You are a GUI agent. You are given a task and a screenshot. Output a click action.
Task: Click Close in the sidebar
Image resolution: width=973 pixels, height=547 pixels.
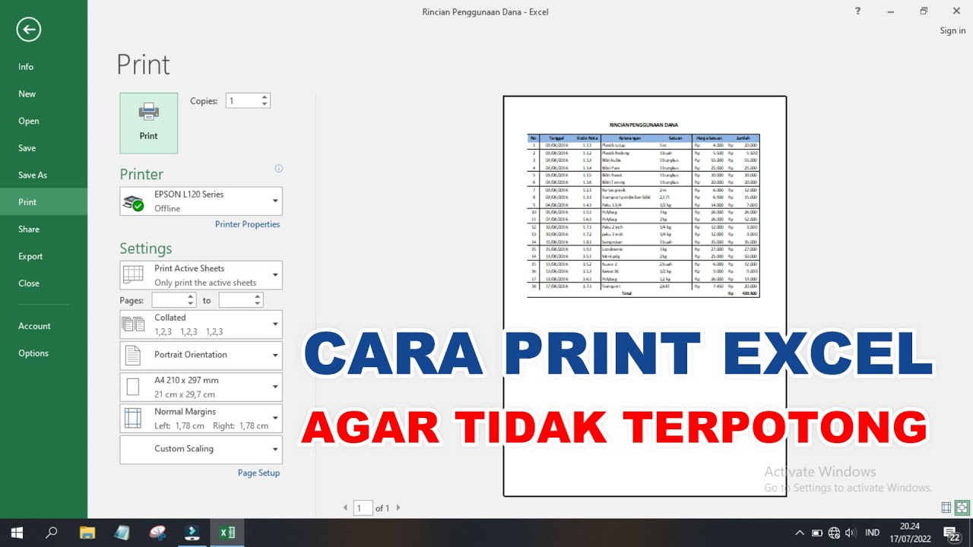coord(28,283)
